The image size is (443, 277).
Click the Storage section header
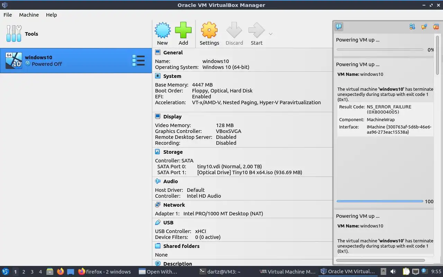[x=173, y=152]
